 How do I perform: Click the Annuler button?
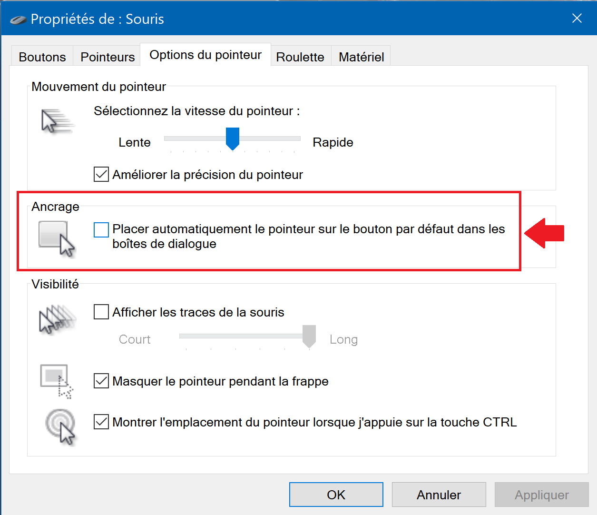tap(439, 495)
